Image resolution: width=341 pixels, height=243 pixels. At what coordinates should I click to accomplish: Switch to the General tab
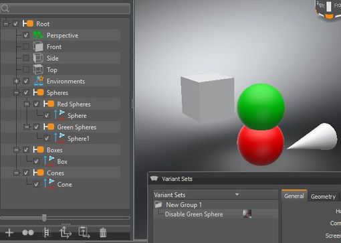pyautogui.click(x=294, y=196)
